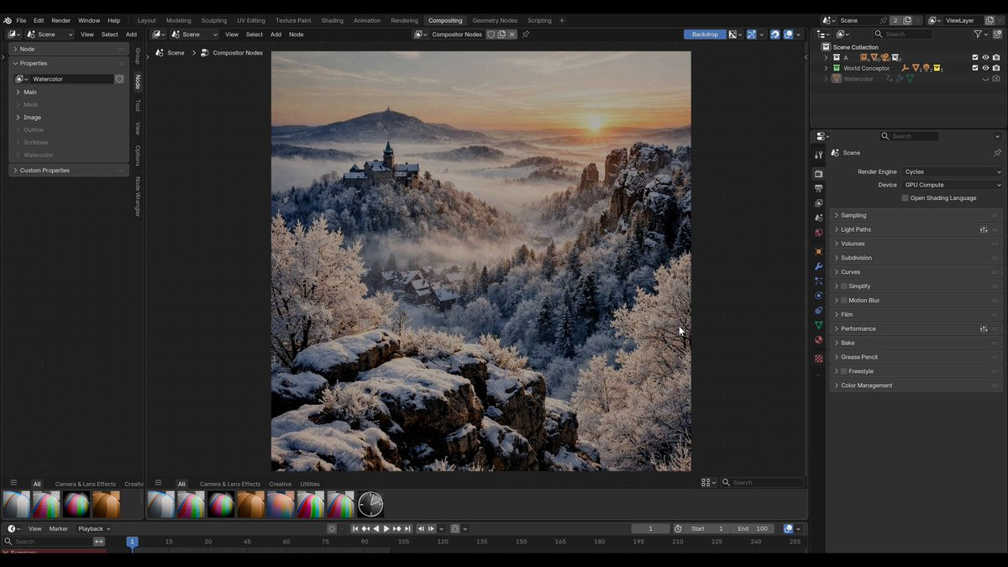Open the Material properties tab icon
The height and width of the screenshot is (567, 1008).
click(x=819, y=340)
